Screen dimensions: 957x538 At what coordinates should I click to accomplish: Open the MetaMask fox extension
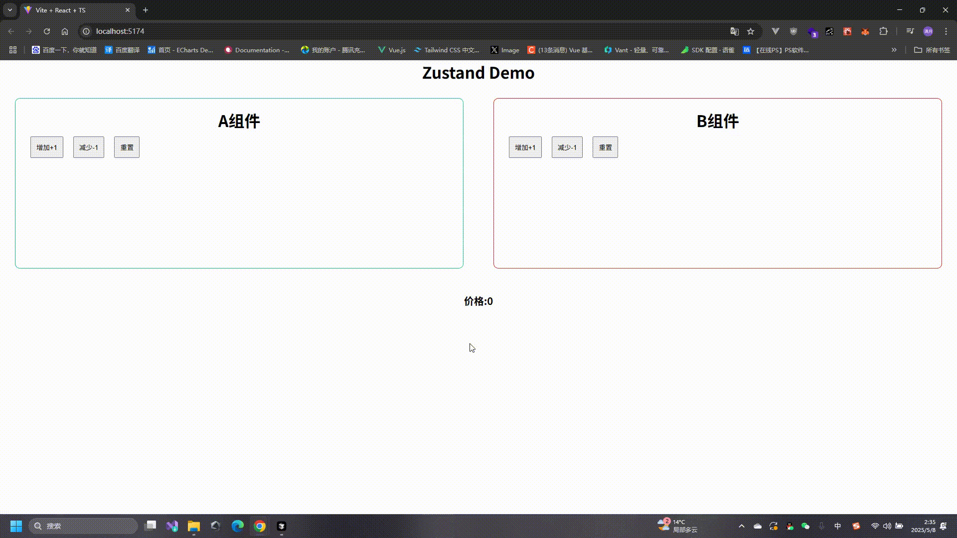click(865, 31)
